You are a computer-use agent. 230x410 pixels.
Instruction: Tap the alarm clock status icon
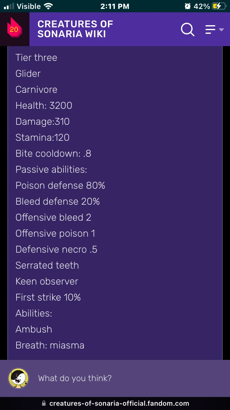187,6
